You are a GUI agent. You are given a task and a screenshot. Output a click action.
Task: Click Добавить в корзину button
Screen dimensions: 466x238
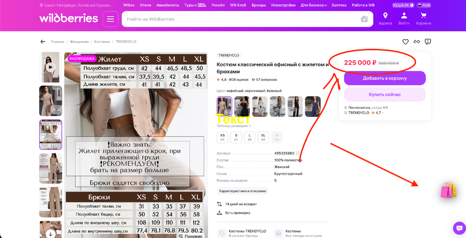385,78
